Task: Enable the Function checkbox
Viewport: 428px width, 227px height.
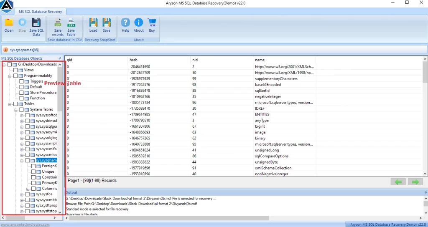Action: [22, 98]
